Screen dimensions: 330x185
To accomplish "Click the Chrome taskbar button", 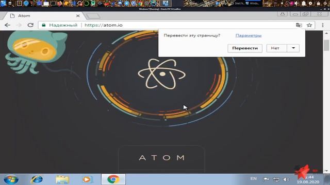I will pos(113,179).
